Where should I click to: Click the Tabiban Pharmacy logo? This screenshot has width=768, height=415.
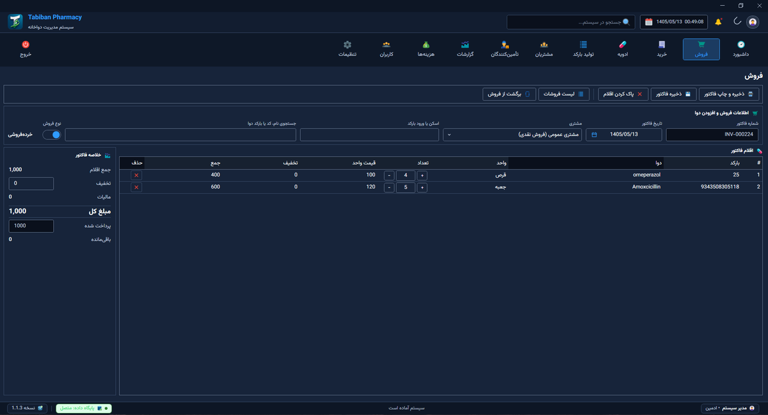[15, 22]
